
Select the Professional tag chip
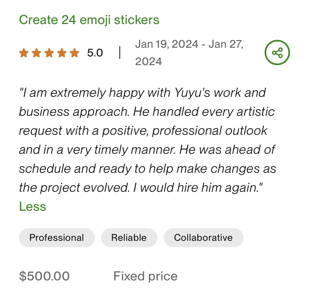coord(57,238)
